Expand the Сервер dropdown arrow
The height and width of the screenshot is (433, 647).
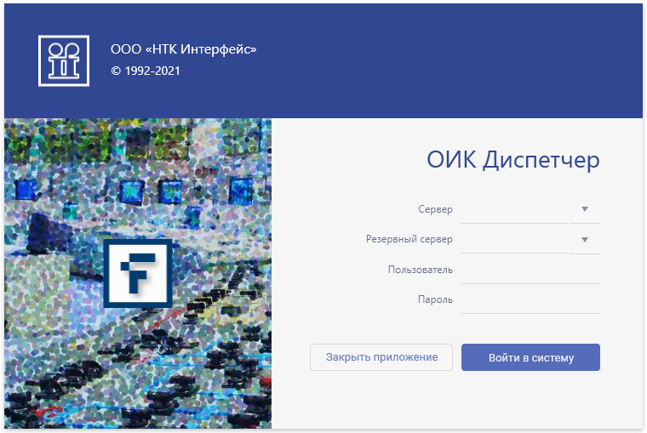pyautogui.click(x=585, y=209)
